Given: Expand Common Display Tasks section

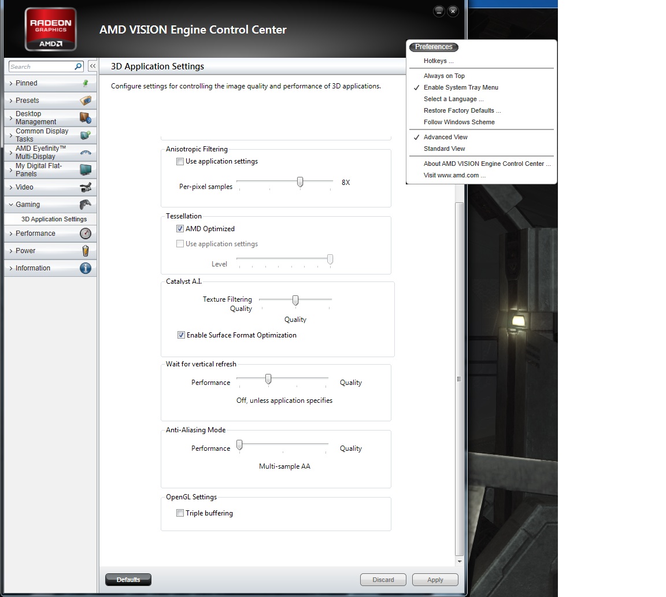Looking at the screenshot, I should click(x=11, y=135).
